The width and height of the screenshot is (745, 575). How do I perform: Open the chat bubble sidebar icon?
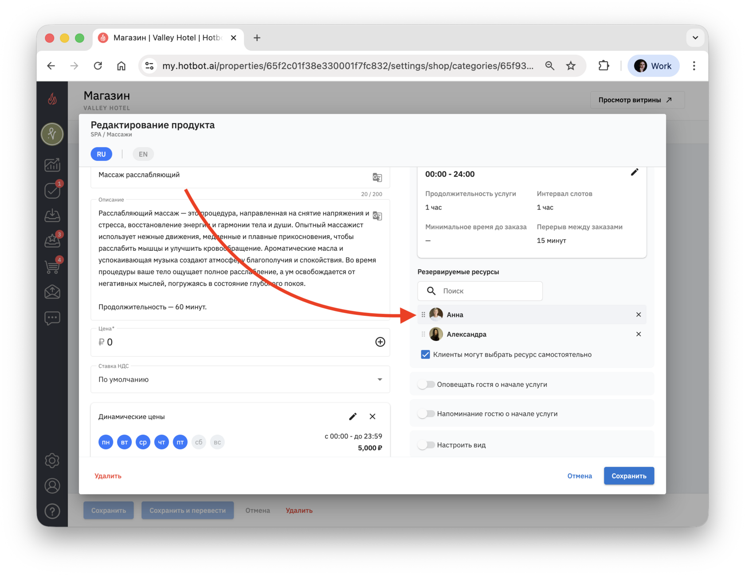pos(52,318)
